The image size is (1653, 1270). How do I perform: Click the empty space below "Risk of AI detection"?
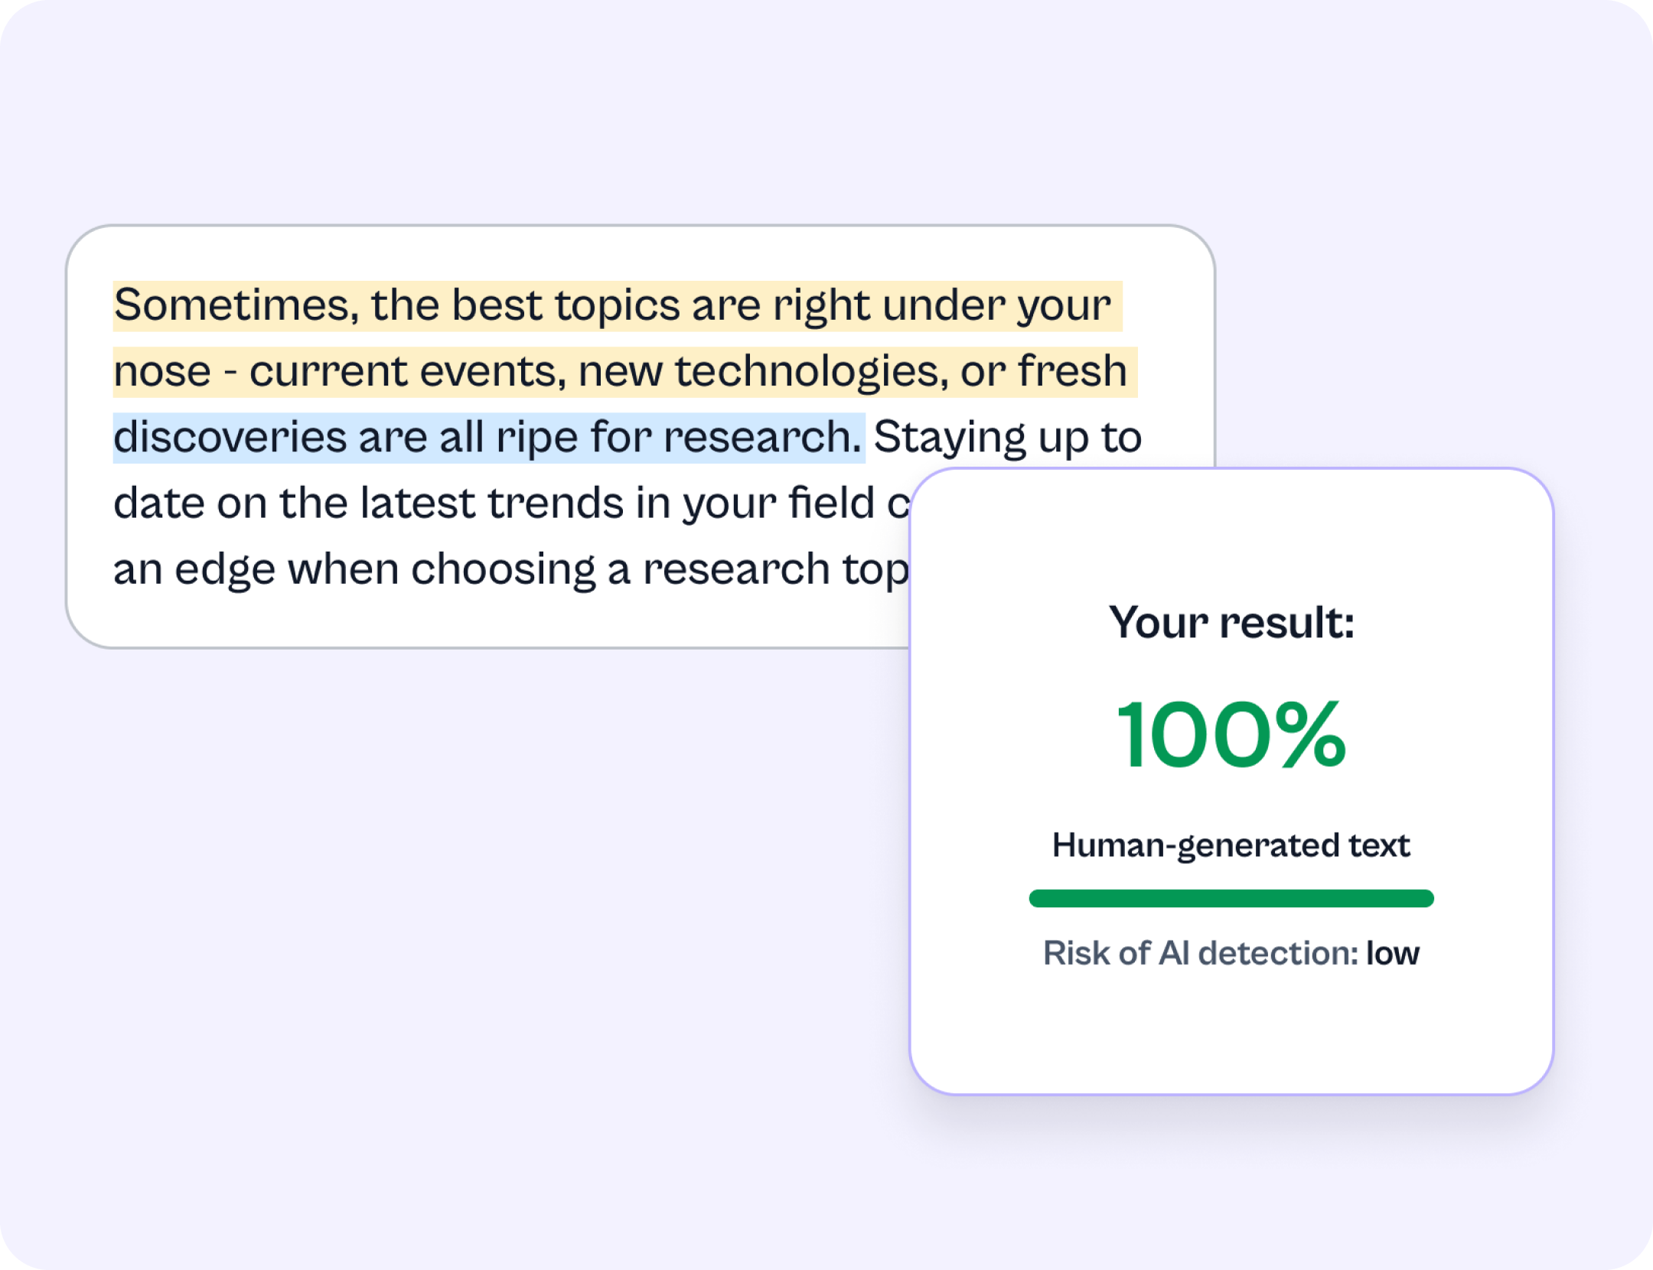pyautogui.click(x=1231, y=1029)
